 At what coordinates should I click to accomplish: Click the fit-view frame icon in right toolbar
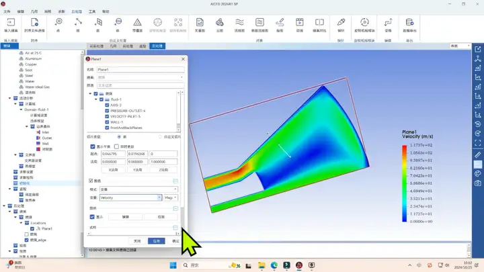tap(477, 143)
